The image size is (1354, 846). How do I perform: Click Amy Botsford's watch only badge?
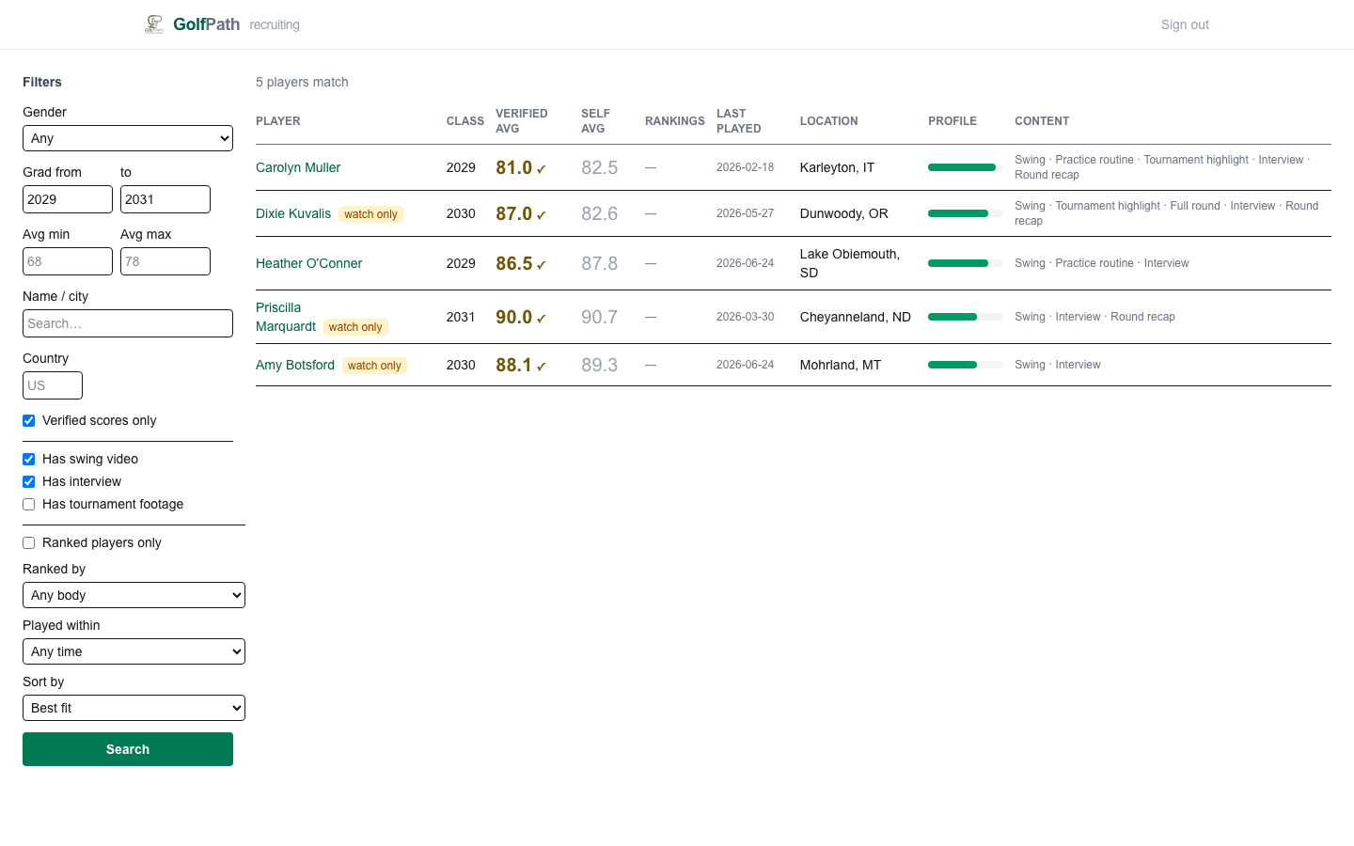tap(374, 366)
